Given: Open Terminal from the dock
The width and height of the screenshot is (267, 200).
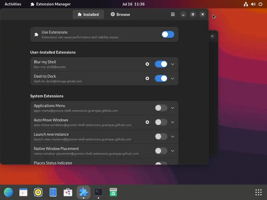Looking at the screenshot, I should tap(98, 192).
